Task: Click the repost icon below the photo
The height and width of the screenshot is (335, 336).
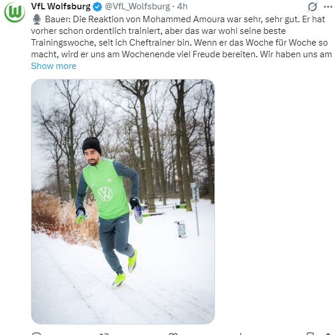Action: (105, 333)
